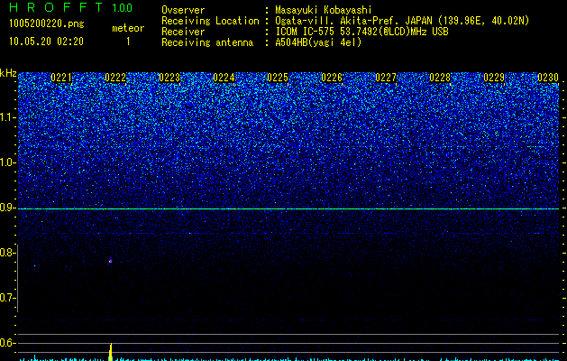
Task: Click the 0.7 kHz axis label
Action: pos(7,298)
